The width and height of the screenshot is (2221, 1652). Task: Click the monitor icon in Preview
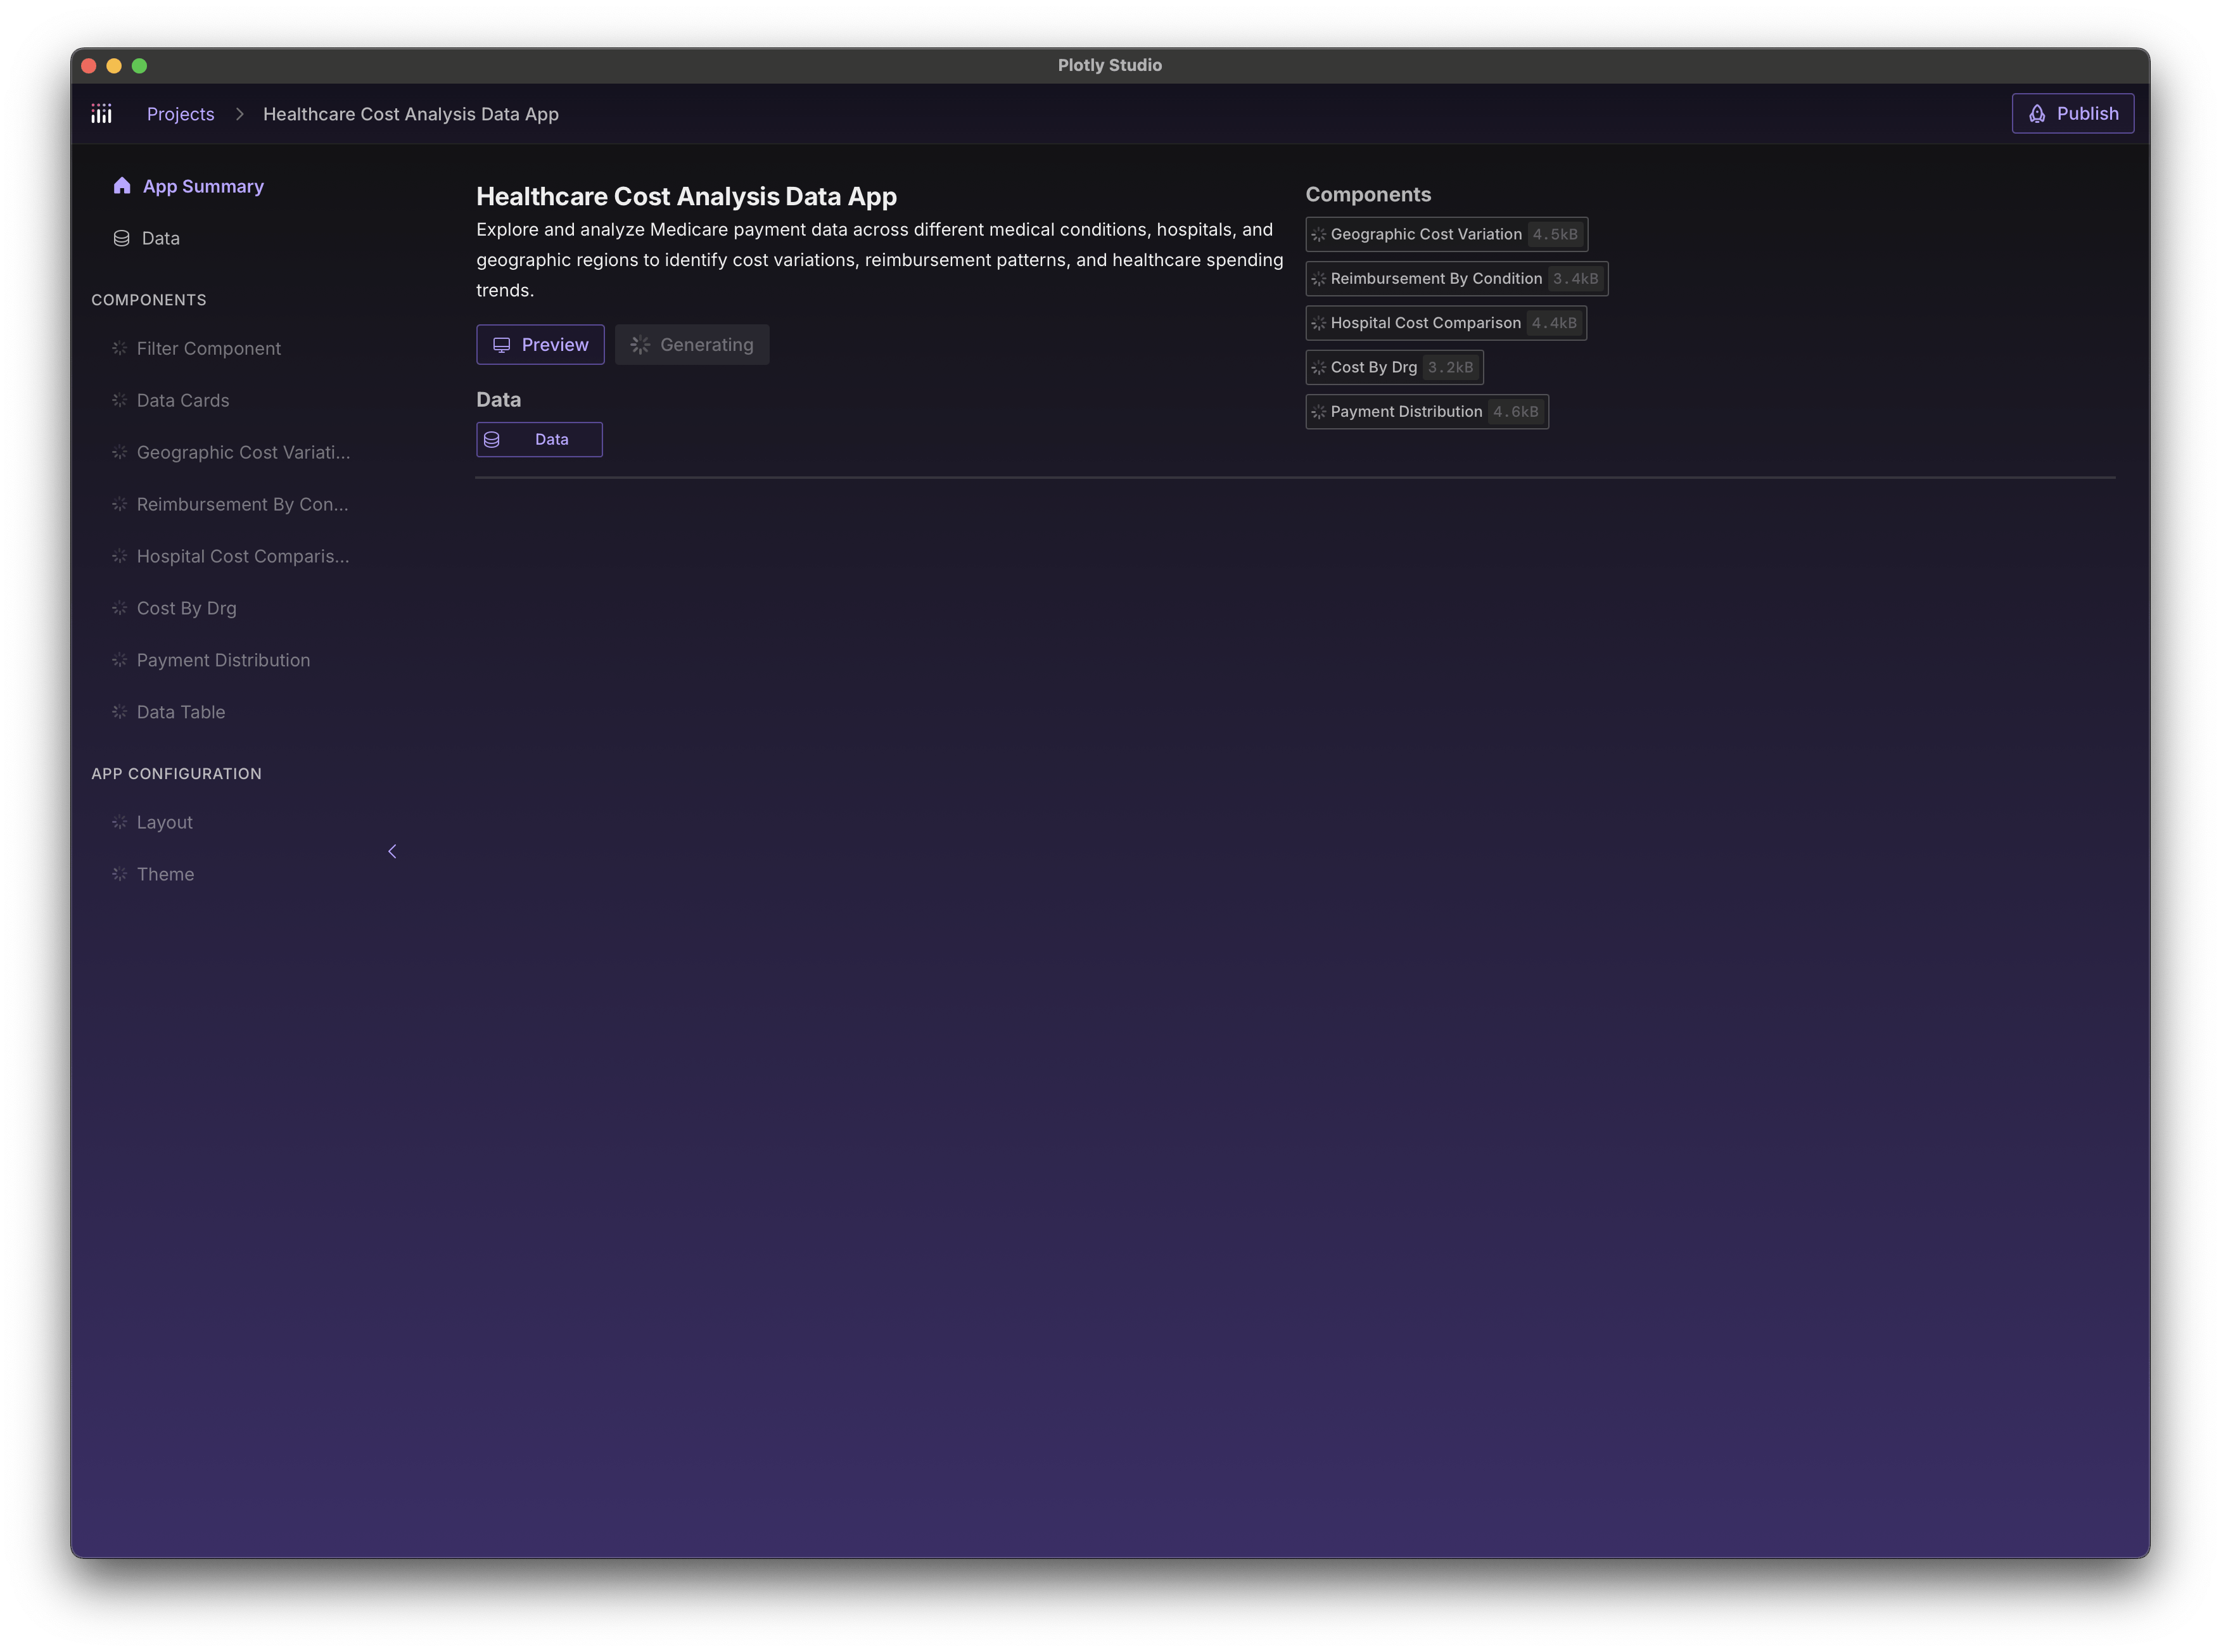coord(501,345)
